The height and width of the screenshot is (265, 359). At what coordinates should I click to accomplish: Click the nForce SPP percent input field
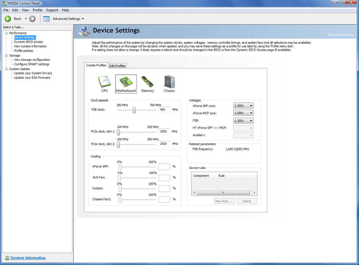point(164,167)
